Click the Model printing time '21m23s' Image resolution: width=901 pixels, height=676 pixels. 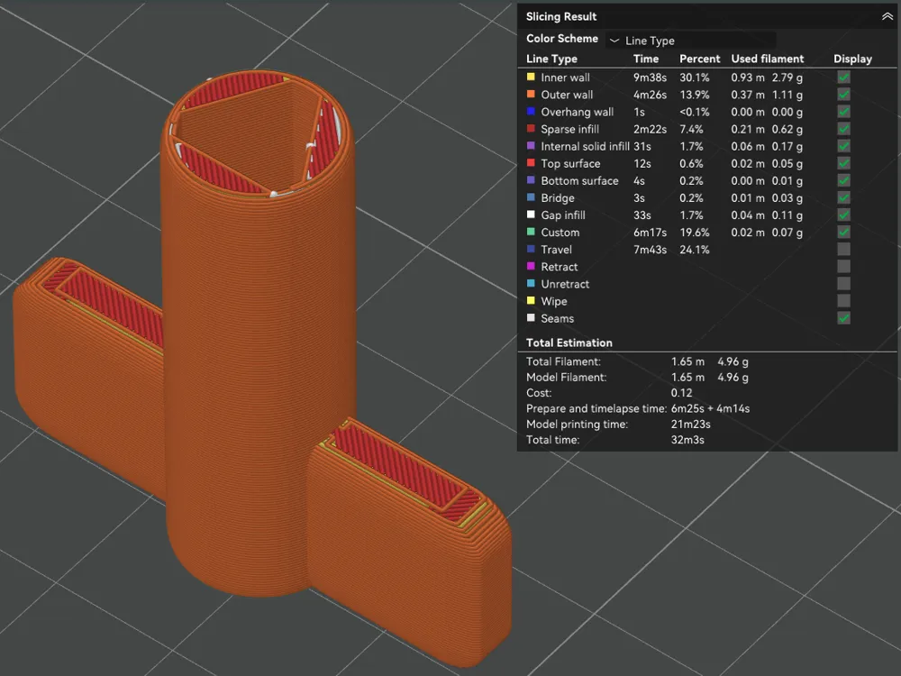(x=691, y=425)
